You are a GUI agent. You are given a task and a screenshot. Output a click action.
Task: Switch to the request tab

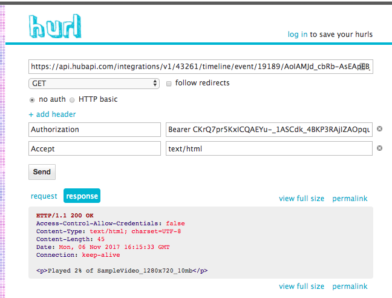point(44,196)
